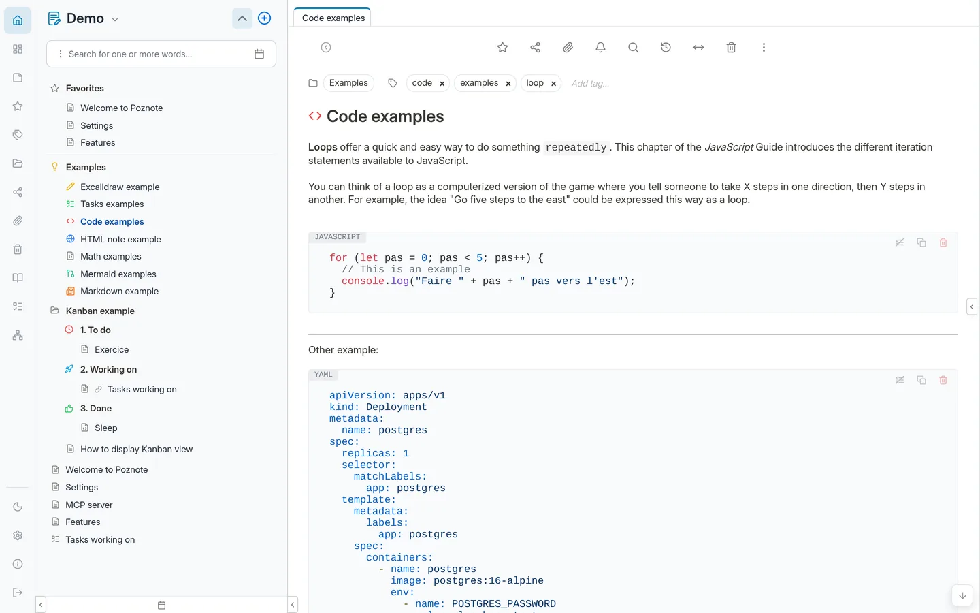Create a new note with plus button
The image size is (980, 613).
pyautogui.click(x=265, y=18)
